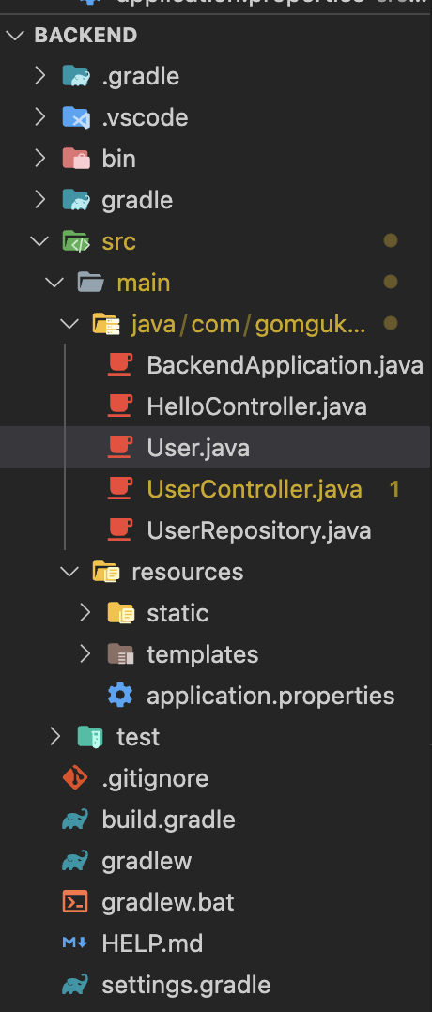432x1012 pixels.
Task: Expand the templates folder chevron
Action: tap(85, 654)
